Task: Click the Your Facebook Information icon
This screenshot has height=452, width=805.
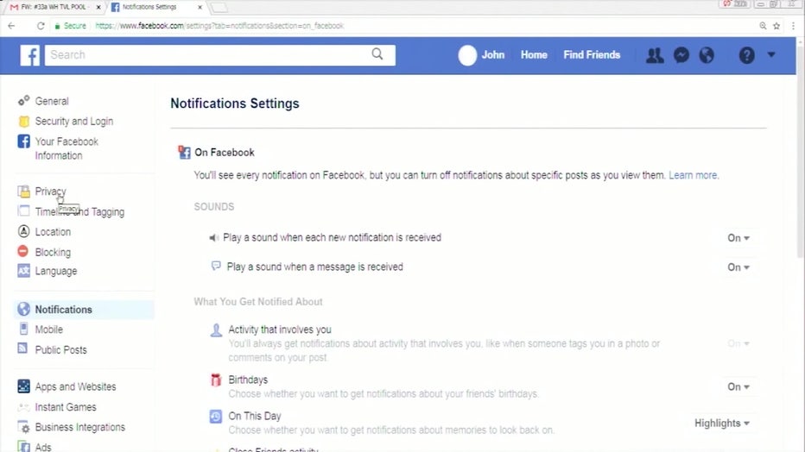Action: [x=23, y=141]
